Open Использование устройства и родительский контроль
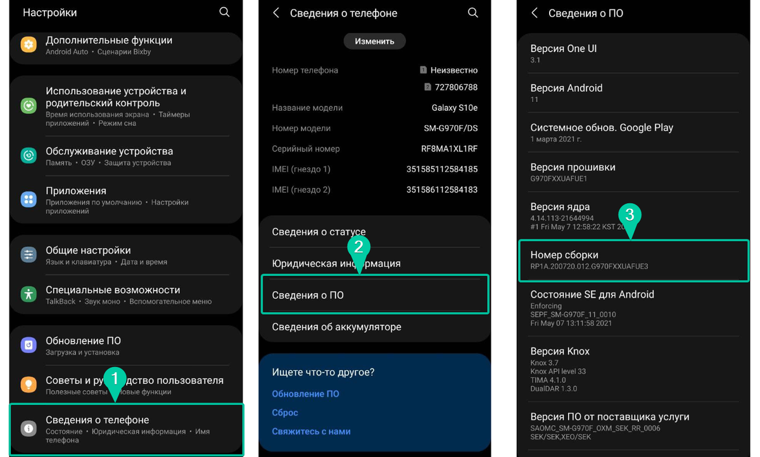760x457 pixels. click(x=127, y=106)
